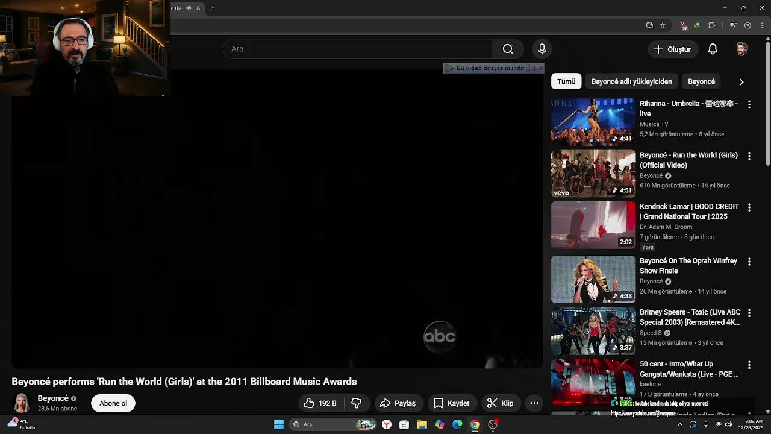This screenshot has height=434, width=771.
Task: Open Oprah Winfrey Show Finale thumbnail
Action: (x=593, y=279)
